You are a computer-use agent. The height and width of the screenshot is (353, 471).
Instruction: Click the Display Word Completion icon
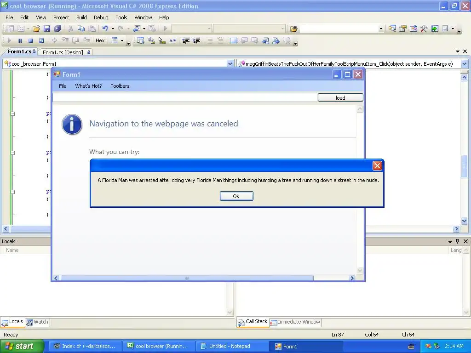click(x=172, y=40)
